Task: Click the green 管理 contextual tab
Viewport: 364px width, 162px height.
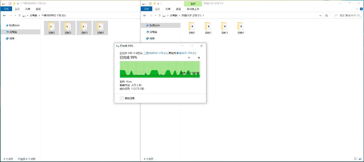Action: (193, 4)
